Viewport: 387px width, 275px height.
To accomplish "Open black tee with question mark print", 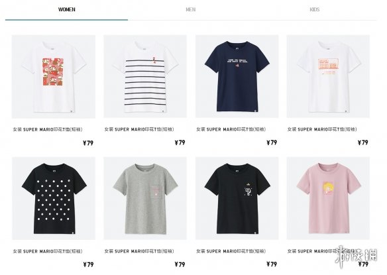I will pyautogui.click(x=237, y=199).
